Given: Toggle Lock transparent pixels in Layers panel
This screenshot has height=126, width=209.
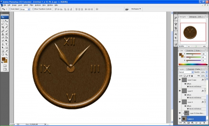Looking at the screenshot, I should click(x=185, y=76).
